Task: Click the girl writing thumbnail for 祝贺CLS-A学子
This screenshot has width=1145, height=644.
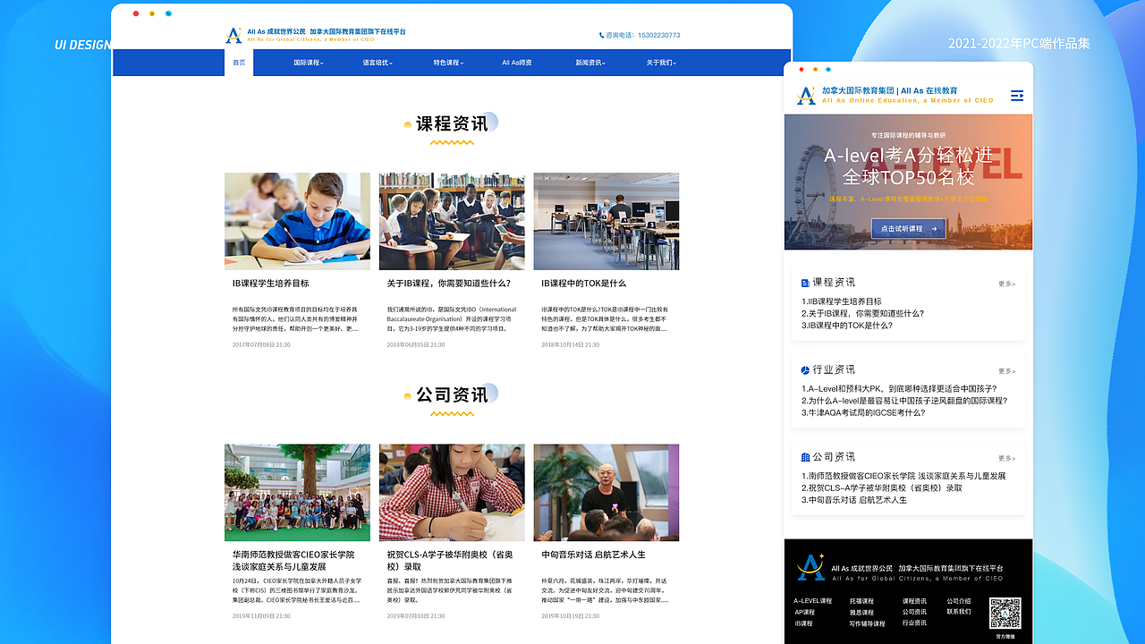Action: point(452,493)
